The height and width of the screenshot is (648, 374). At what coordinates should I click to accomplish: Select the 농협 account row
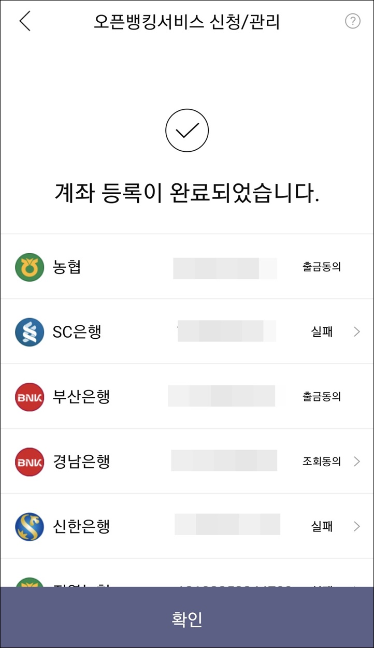[187, 267]
